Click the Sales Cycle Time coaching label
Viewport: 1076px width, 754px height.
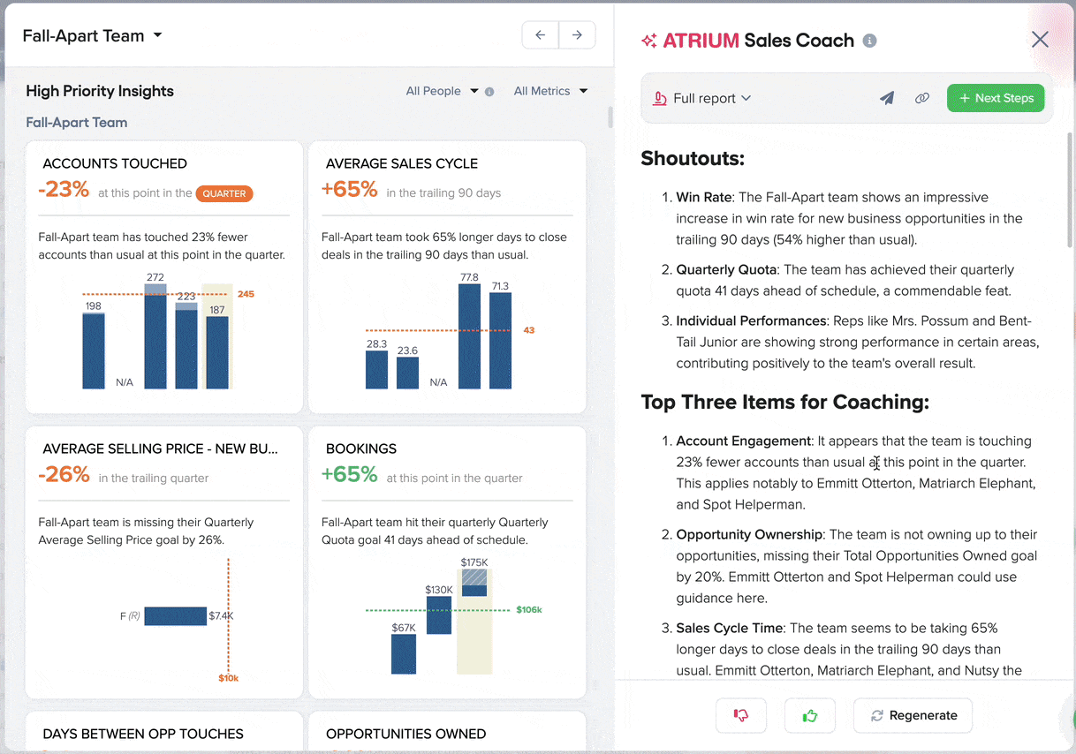pos(729,628)
